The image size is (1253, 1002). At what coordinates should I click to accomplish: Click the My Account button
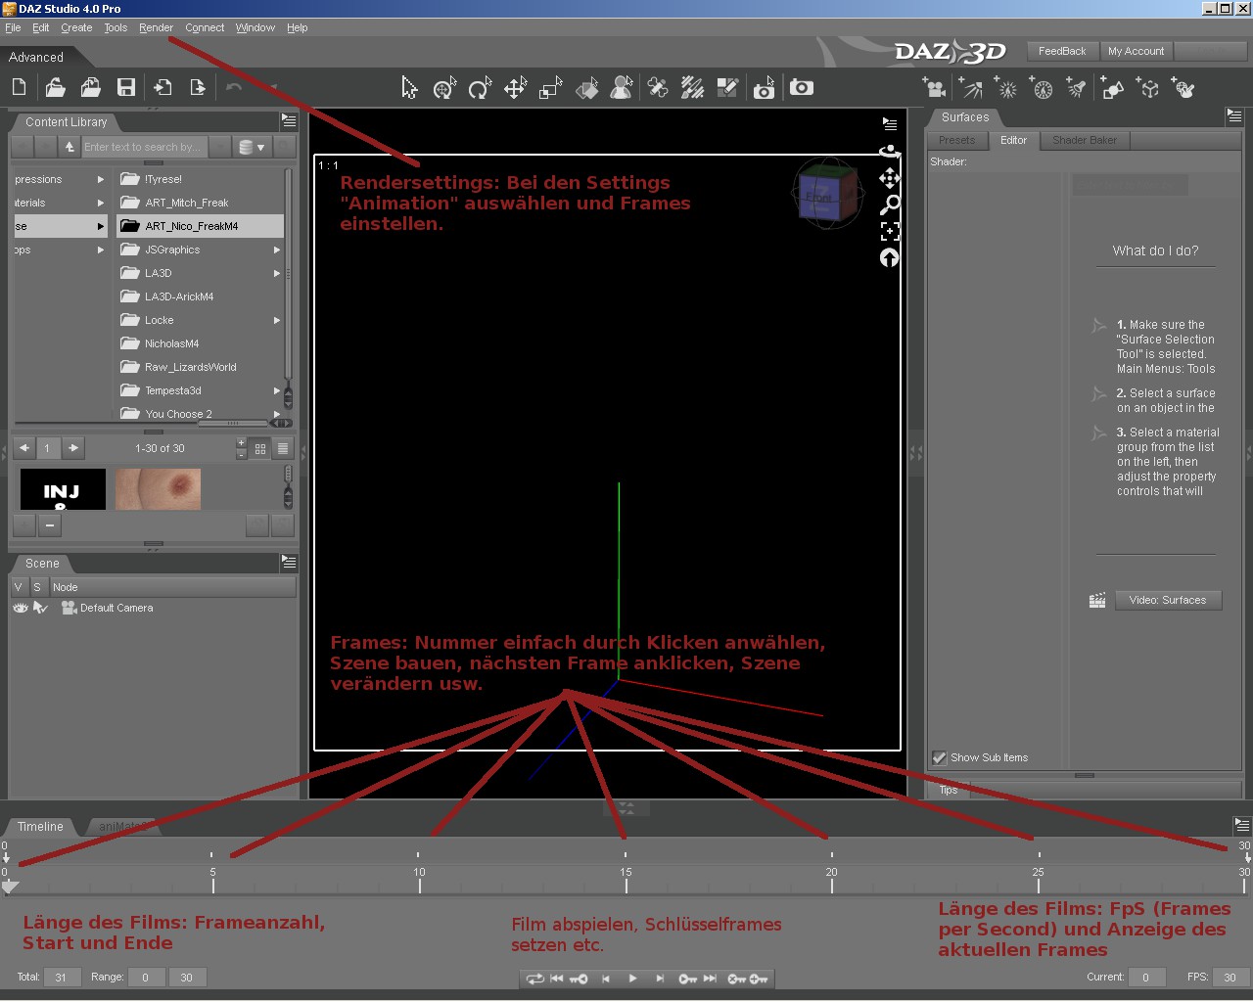(1137, 51)
